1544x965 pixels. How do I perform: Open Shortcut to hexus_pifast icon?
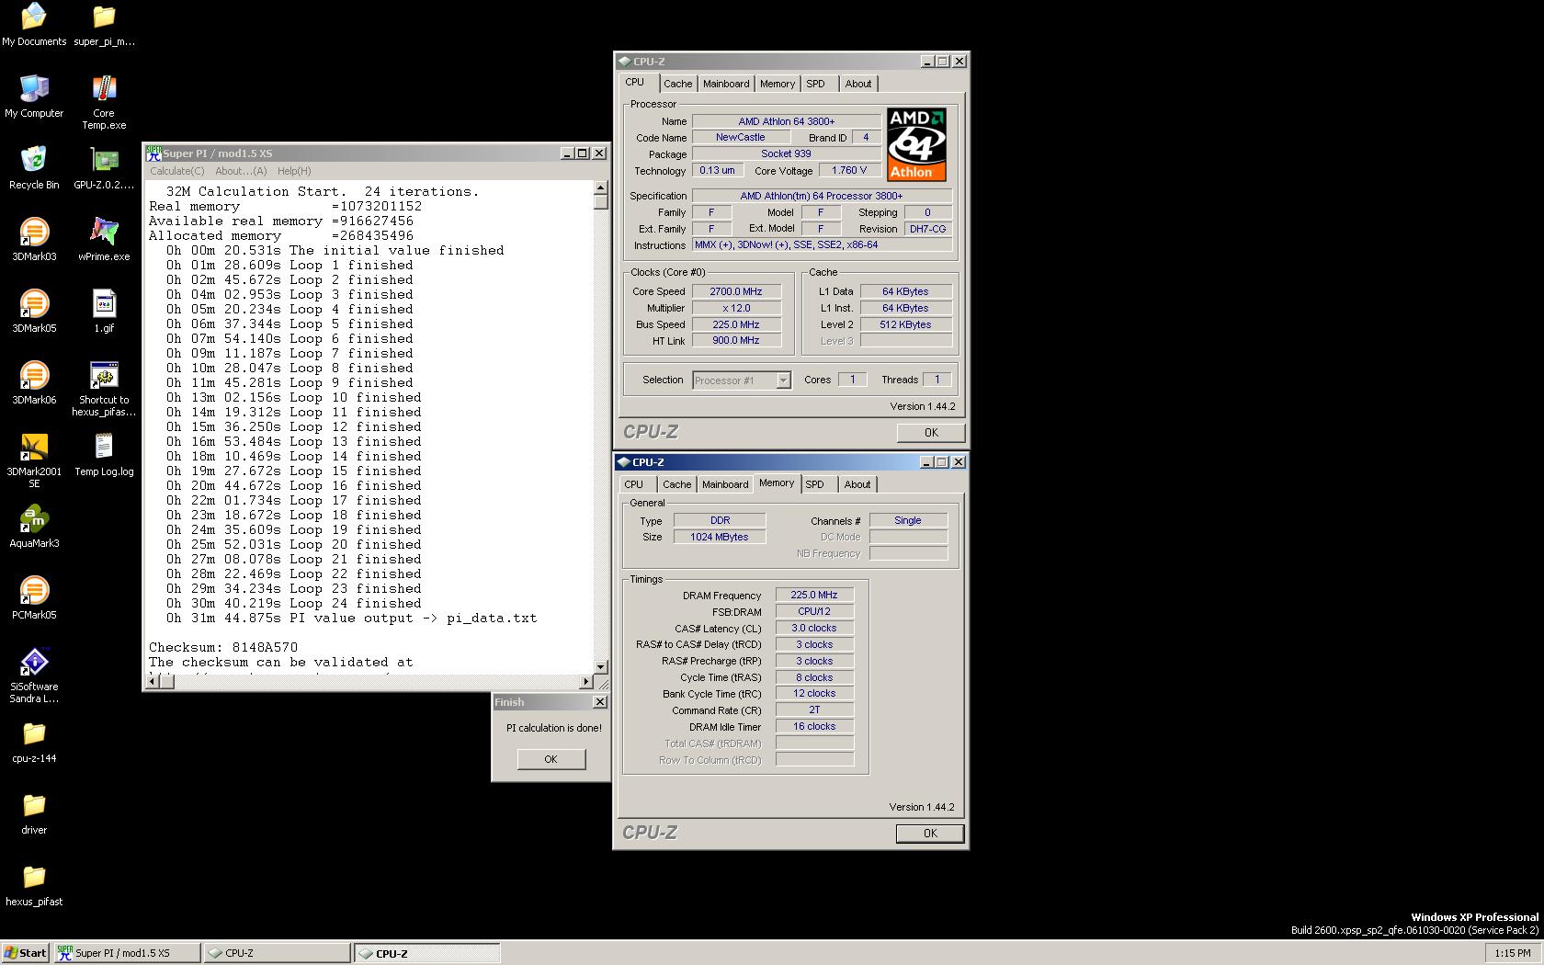pyautogui.click(x=104, y=388)
